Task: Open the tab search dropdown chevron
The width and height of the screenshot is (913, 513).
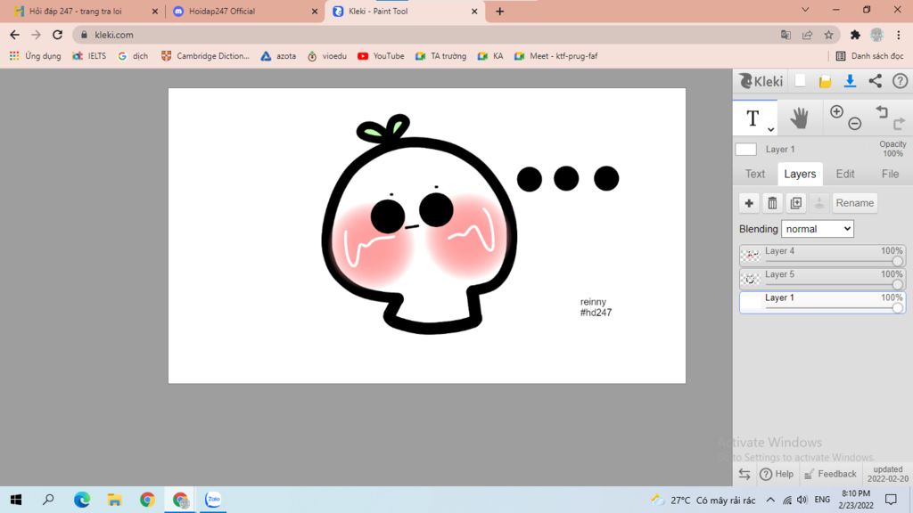Action: pos(805,10)
